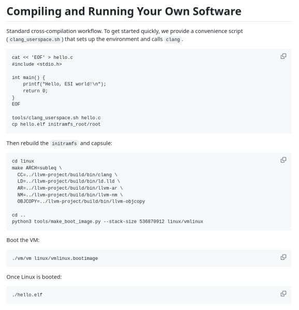Click 'Standard cross-compilation workflow' sentence
The width and height of the screenshot is (299, 310).
(x=54, y=31)
